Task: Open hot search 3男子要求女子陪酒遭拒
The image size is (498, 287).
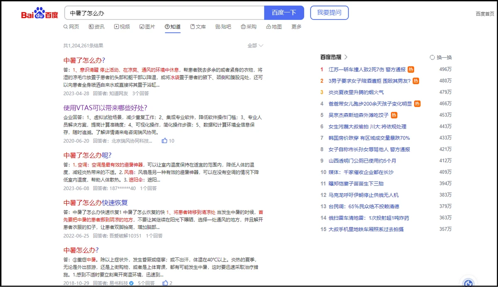Action: pyautogui.click(x=369, y=81)
